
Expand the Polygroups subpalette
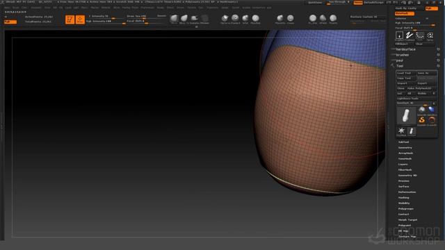(x=406, y=208)
